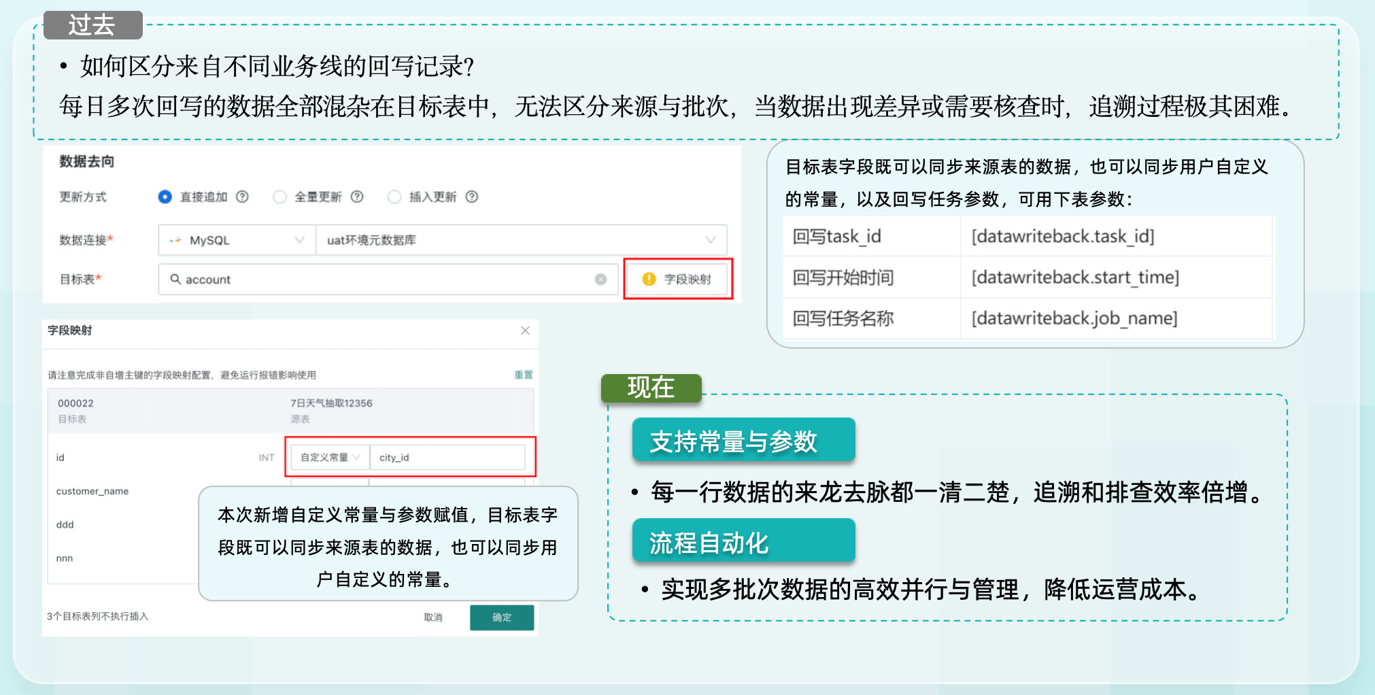Click the MySQL database logo icon

175,240
